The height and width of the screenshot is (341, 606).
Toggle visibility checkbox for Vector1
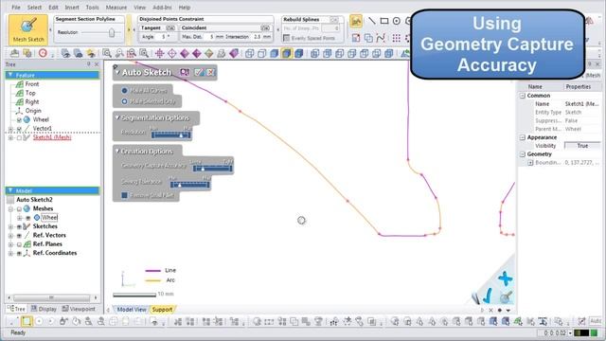tap(19, 129)
